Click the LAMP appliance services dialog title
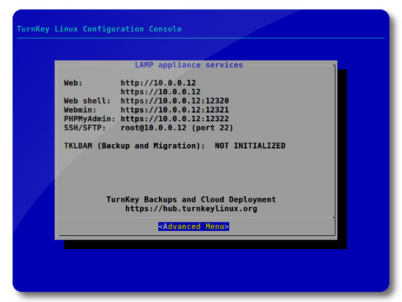Image resolution: width=402 pixels, height=302 pixels. point(188,65)
